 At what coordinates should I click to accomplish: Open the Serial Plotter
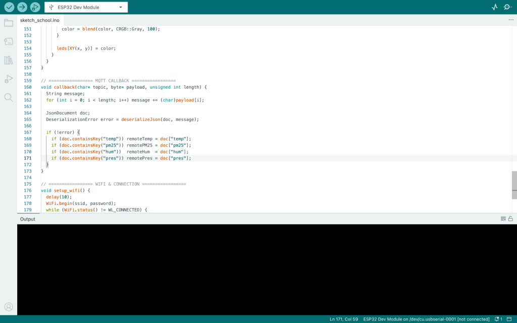(x=495, y=7)
